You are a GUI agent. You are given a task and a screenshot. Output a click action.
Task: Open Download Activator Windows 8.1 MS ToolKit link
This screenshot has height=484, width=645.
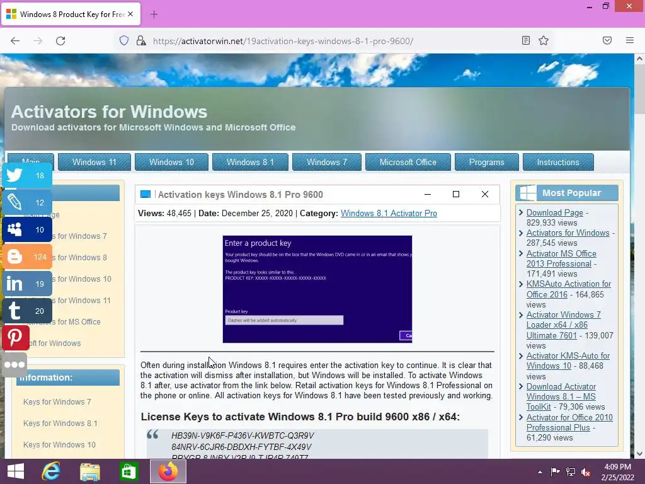coord(561,396)
